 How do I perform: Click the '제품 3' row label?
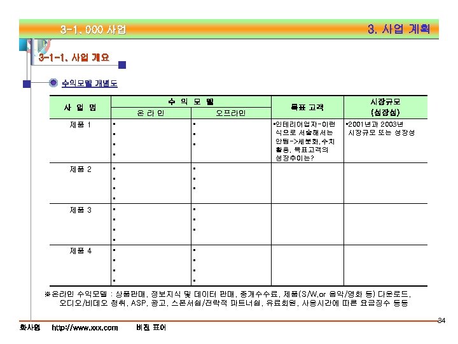pos(80,210)
